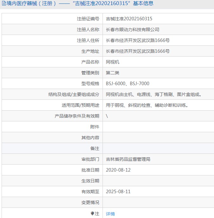
Task: Click the 附件 label
Action: tap(95, 127)
